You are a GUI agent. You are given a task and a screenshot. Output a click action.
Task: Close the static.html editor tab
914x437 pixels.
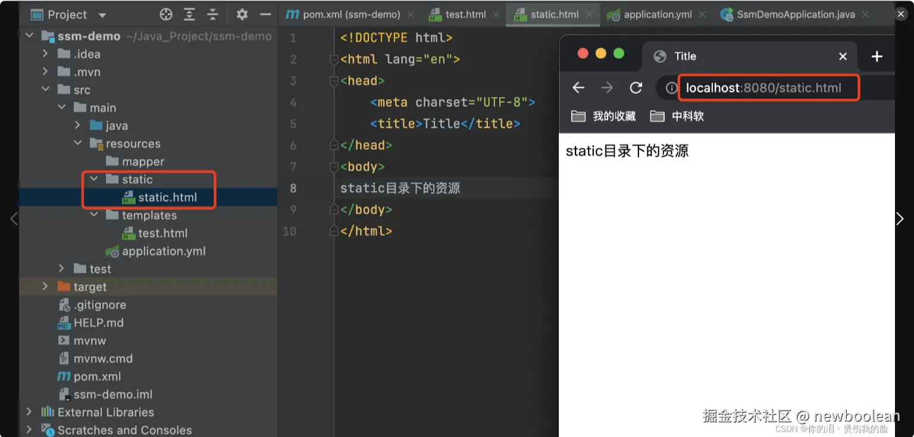click(x=589, y=14)
